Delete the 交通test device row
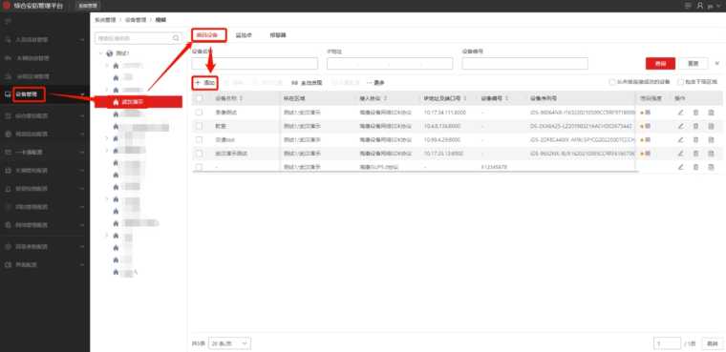The image size is (726, 352). pos(695,139)
